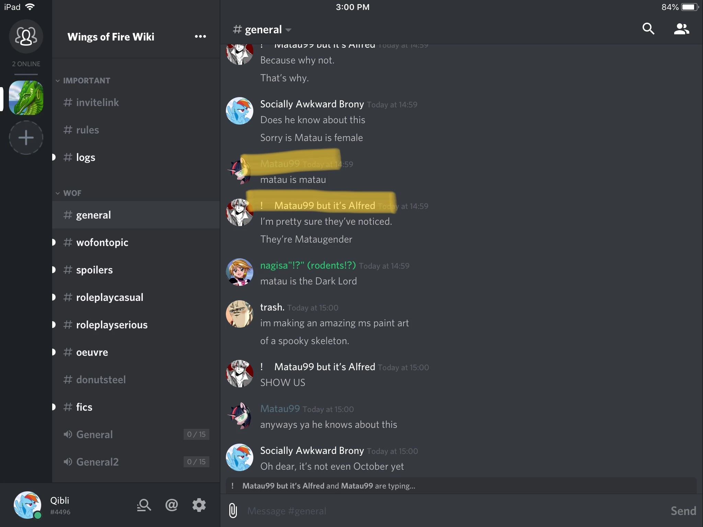Image resolution: width=703 pixels, height=527 pixels.
Task: Expand the #general channel dropdown arrow
Action: (x=288, y=30)
